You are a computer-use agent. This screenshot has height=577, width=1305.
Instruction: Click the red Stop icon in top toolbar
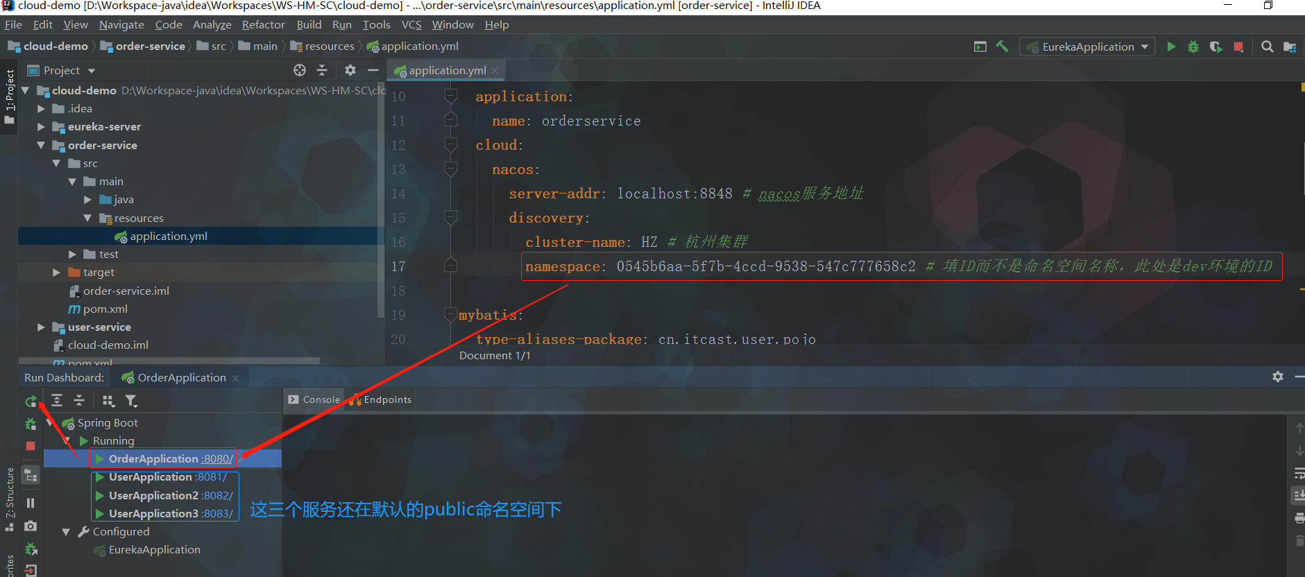1238,46
